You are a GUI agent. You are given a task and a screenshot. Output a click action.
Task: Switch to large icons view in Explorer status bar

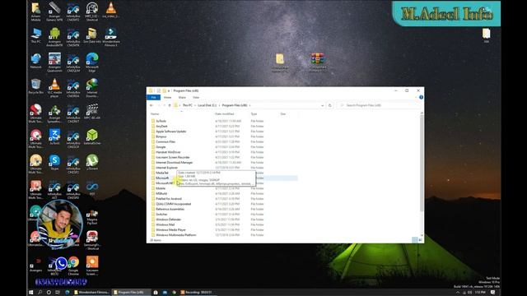pyautogui.click(x=420, y=240)
